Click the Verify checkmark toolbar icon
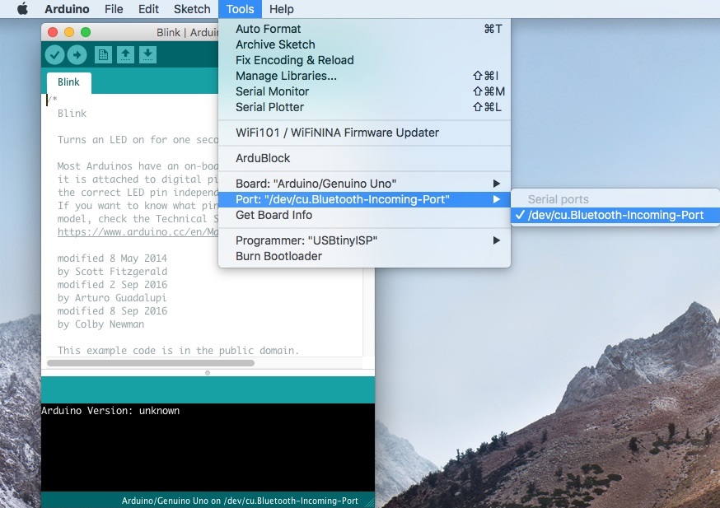Viewport: 720px width, 508px height. pos(54,54)
